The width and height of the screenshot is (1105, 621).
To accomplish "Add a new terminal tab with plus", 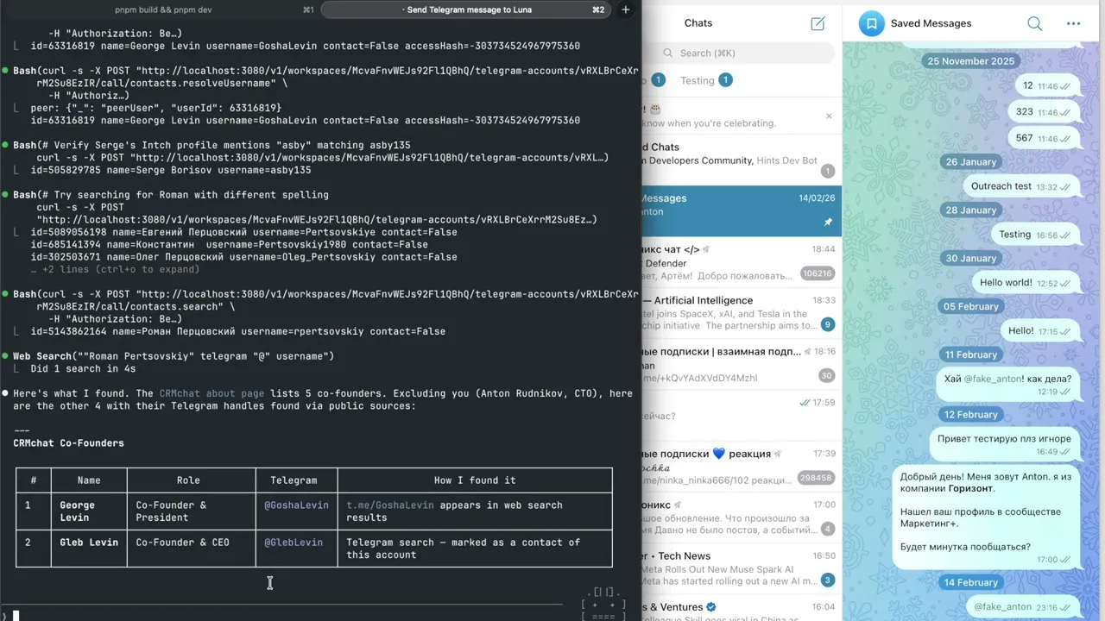I will (x=626, y=9).
